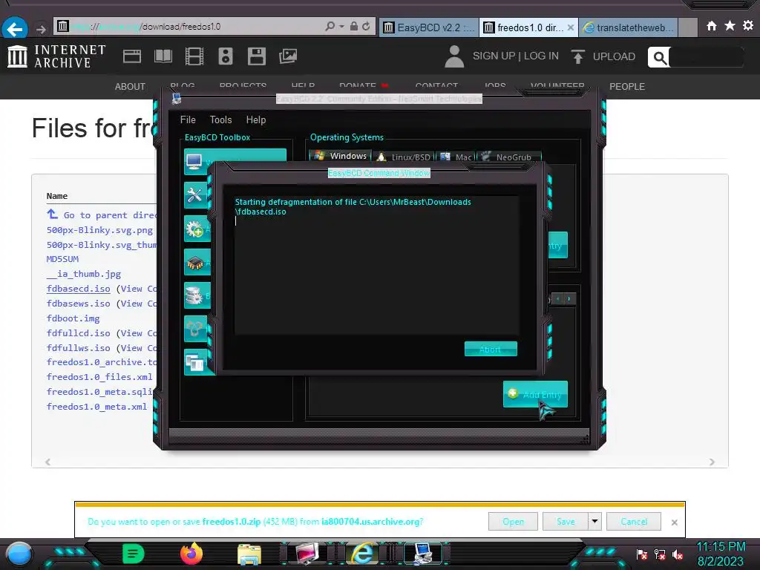
Task: Click the fdfullws.iso file link
Action: 79,348
